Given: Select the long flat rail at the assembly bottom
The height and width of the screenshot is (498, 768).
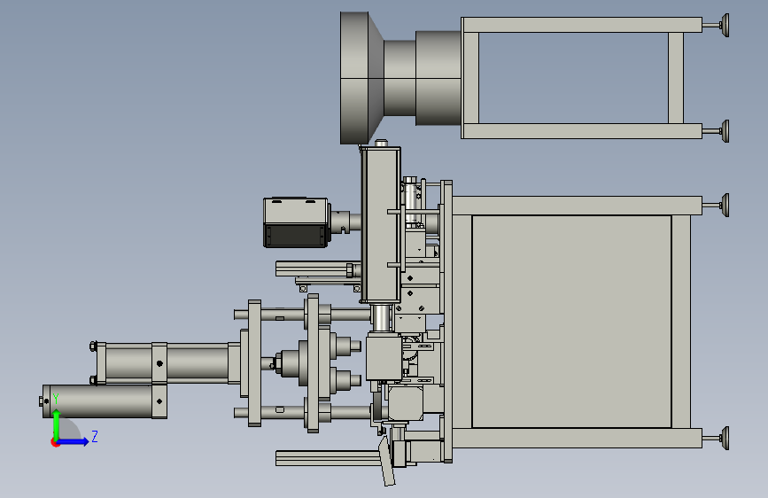Looking at the screenshot, I should pos(327,458).
